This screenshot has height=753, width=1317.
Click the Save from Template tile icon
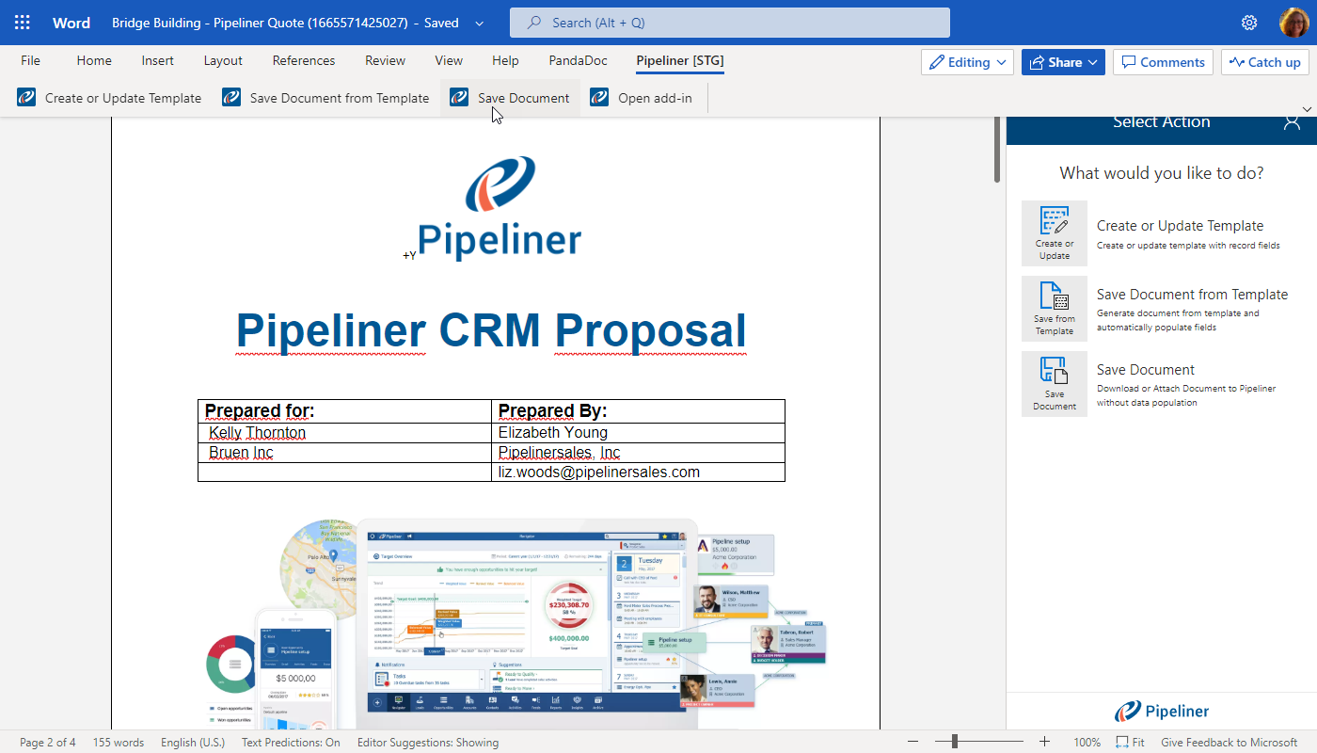pyautogui.click(x=1054, y=308)
